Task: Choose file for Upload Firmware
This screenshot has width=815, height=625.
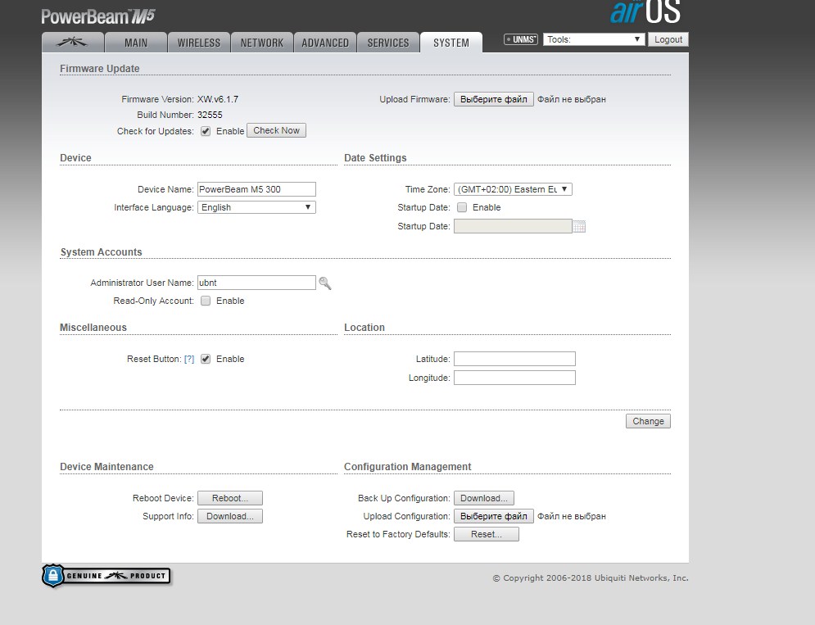Action: [x=494, y=99]
